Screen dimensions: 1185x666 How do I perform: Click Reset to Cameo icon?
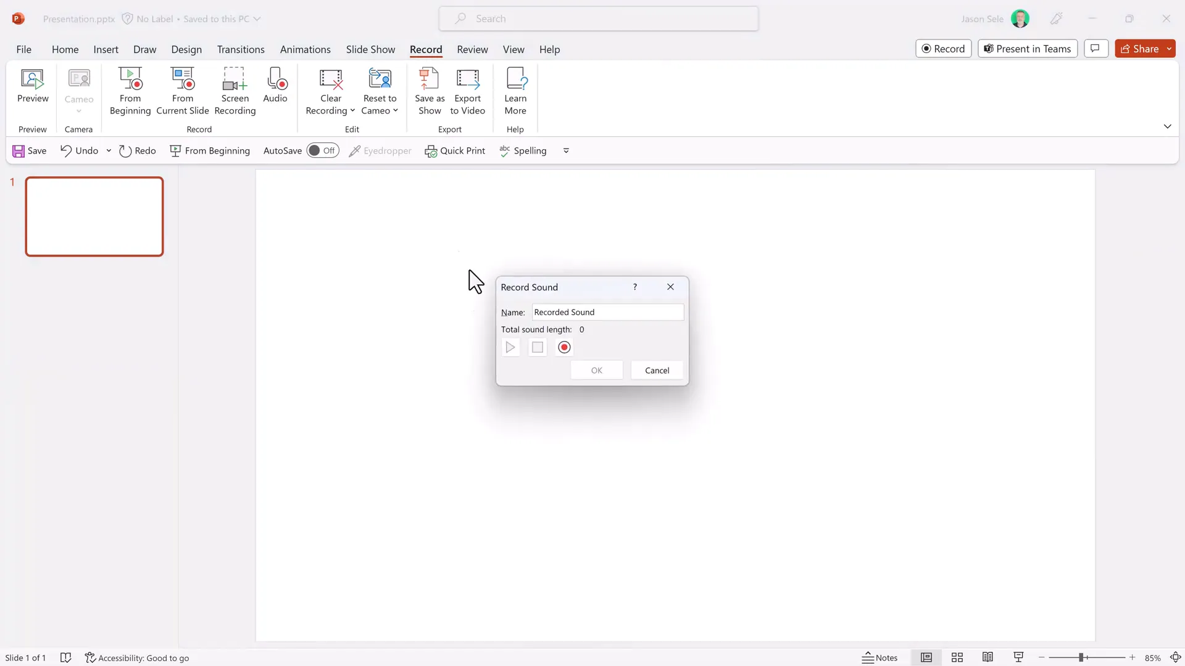pyautogui.click(x=380, y=79)
